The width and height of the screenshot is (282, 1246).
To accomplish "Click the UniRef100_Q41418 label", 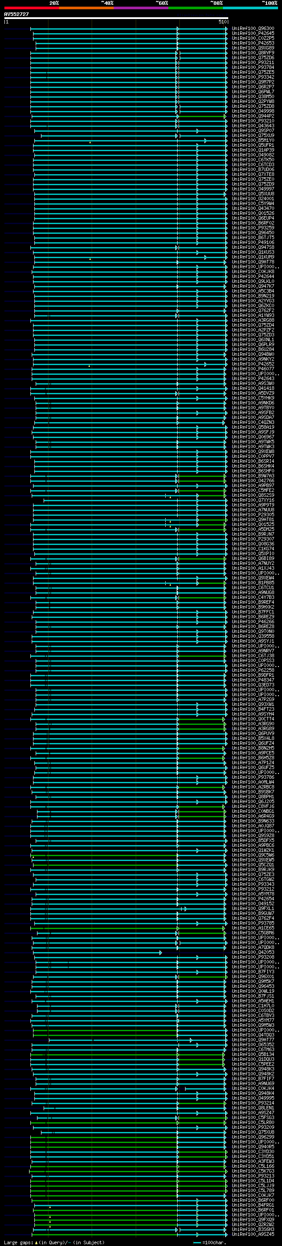I will tap(252, 389).
